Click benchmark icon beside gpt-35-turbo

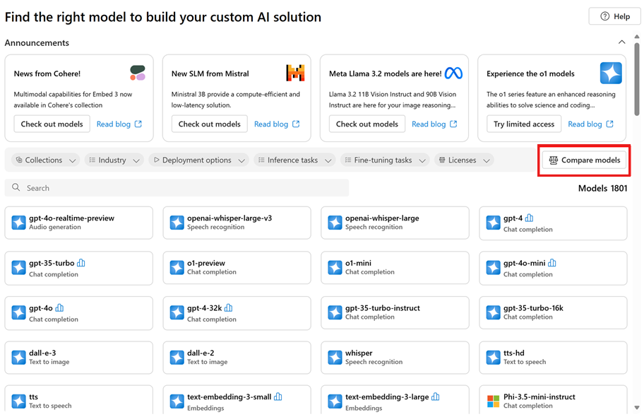click(81, 263)
